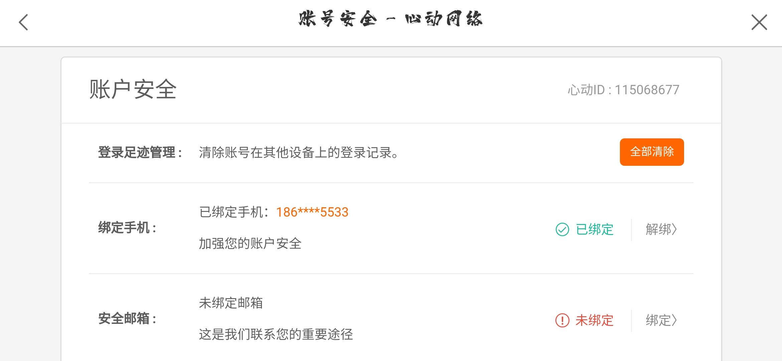Screen dimensions: 782x361
Task: Tap the 这是我们联系您的重要途径 description
Action: click(x=276, y=334)
